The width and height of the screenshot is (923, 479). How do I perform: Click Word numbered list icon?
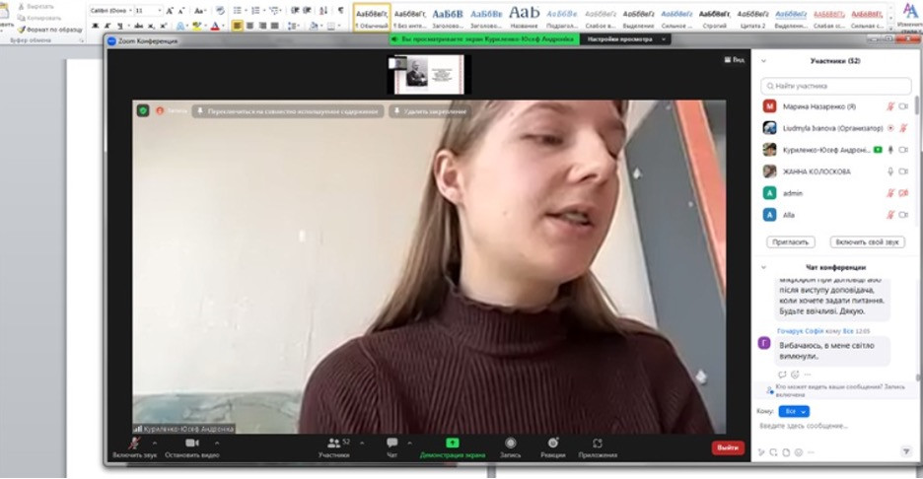click(x=255, y=10)
